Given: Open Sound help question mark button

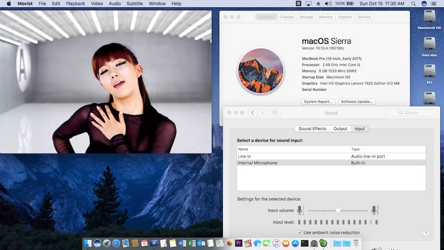Looking at the screenshot, I should [x=425, y=233].
